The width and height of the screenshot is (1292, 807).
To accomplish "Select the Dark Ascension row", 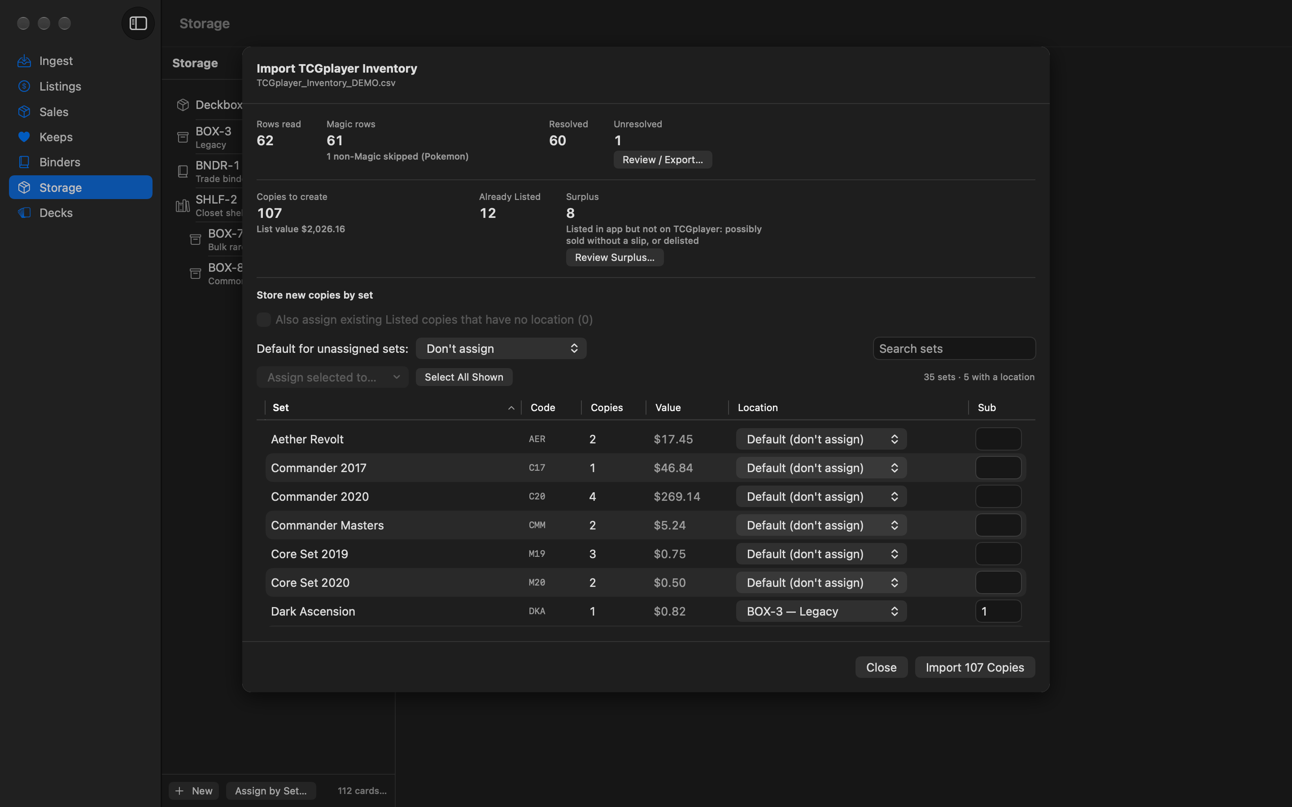I will [x=646, y=611].
